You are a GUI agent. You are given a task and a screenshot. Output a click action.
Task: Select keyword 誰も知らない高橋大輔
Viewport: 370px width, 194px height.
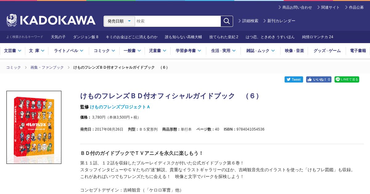click(183, 37)
